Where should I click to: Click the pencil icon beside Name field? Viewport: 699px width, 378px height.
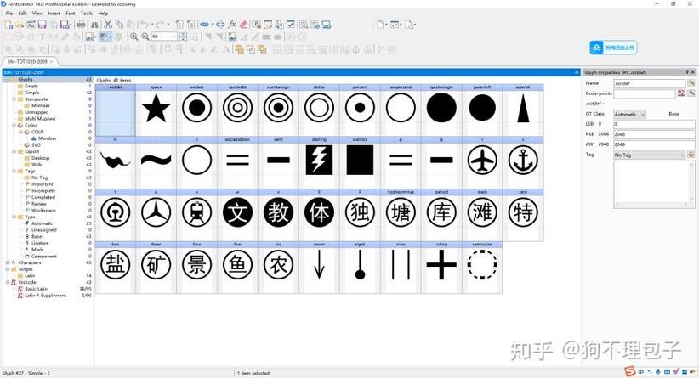point(691,83)
